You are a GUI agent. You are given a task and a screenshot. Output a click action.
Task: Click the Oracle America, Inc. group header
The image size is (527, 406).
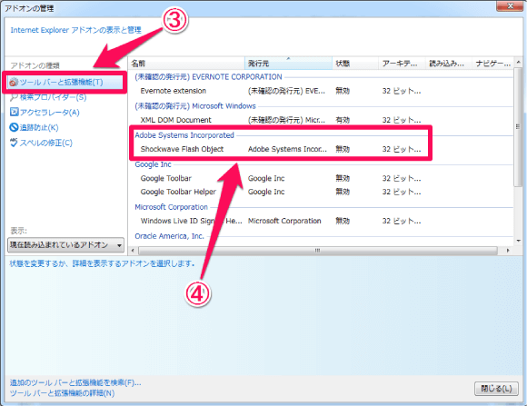(169, 236)
